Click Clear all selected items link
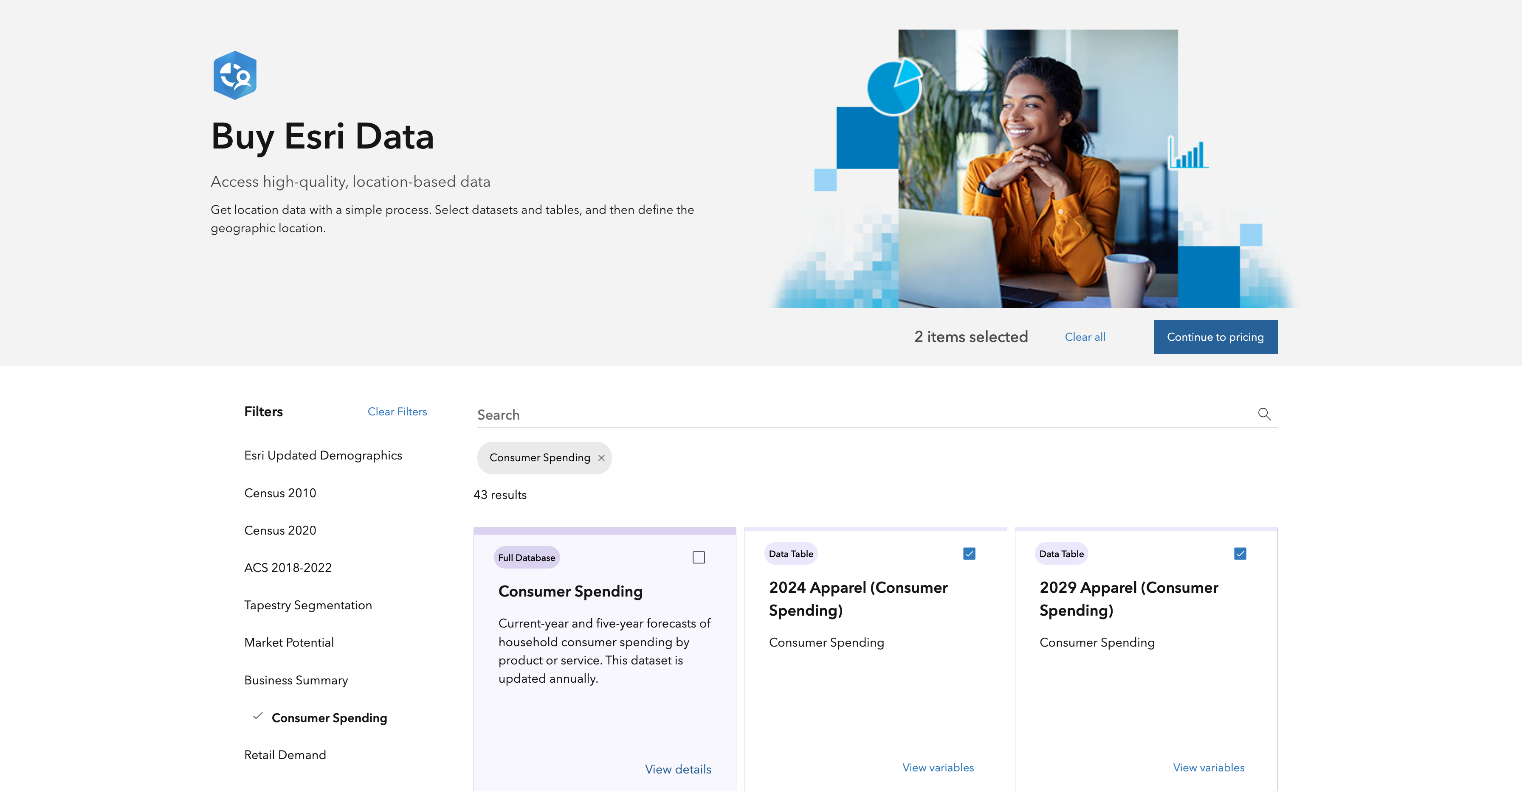The width and height of the screenshot is (1522, 793). [1084, 336]
